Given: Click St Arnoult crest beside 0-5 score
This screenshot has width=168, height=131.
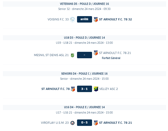Looking at the screenshot, I should pyautogui.click(x=96, y=123).
